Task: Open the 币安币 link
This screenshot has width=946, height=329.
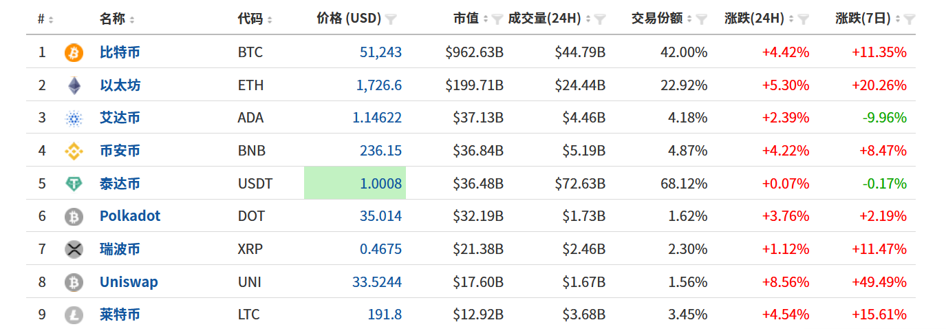Action: coord(120,151)
